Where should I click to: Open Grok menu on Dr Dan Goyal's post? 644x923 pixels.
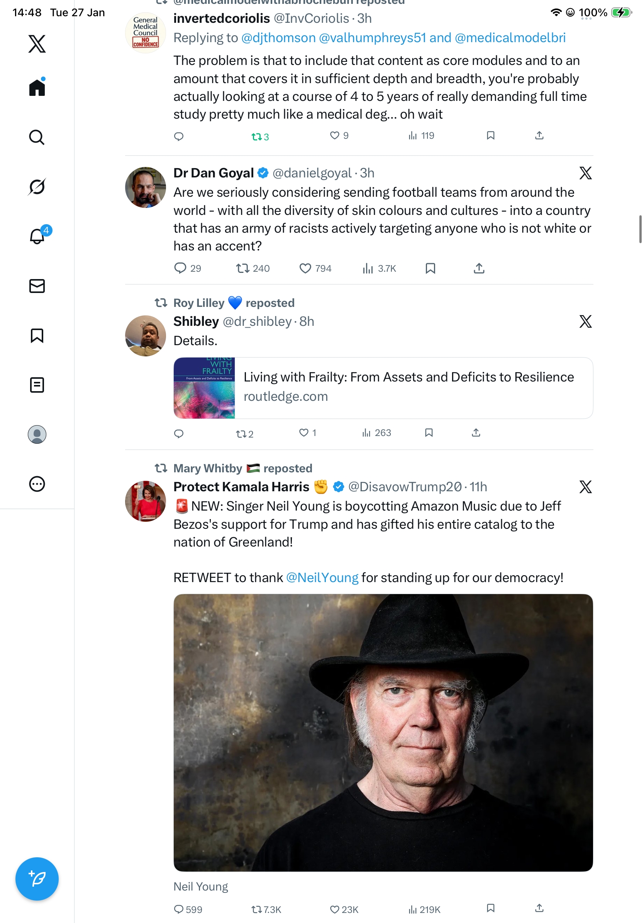click(585, 173)
